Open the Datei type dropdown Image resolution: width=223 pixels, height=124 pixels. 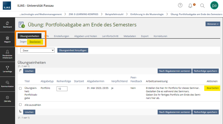tap(37, 50)
